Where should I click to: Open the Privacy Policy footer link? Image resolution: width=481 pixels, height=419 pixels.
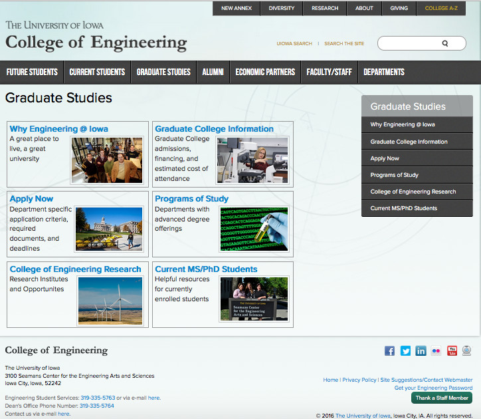tap(359, 380)
